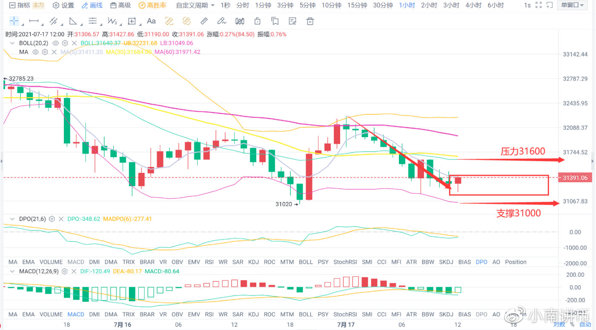This screenshot has width=596, height=330.
Task: Open the 自定义周期 custom period dropdown
Action: pyautogui.click(x=195, y=6)
